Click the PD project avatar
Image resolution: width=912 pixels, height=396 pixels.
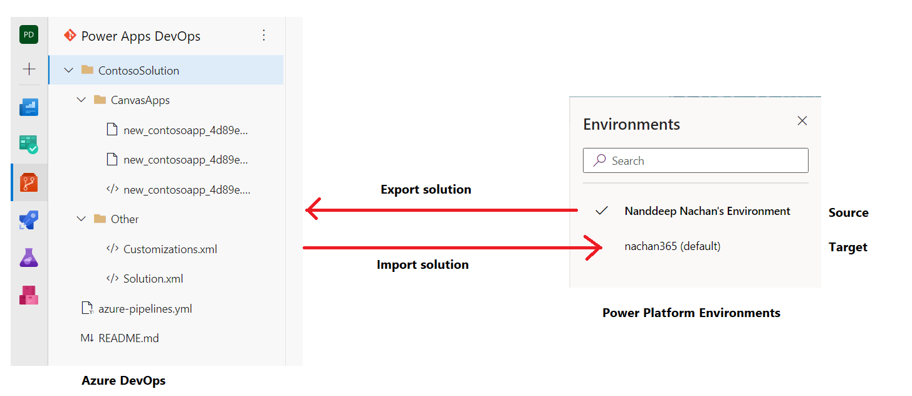click(29, 35)
